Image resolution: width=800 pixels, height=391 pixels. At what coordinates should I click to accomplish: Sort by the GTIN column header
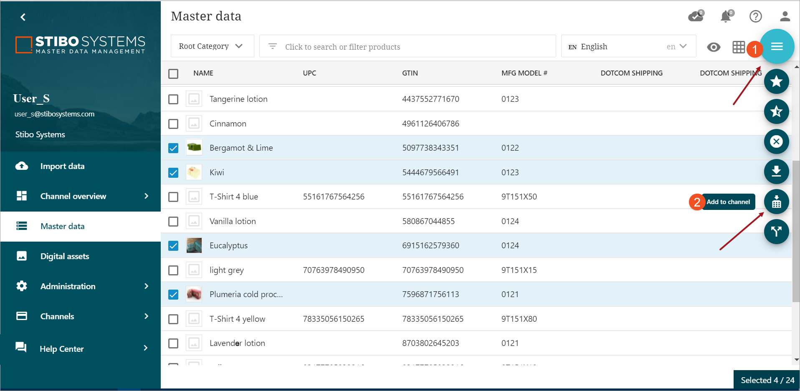[410, 73]
